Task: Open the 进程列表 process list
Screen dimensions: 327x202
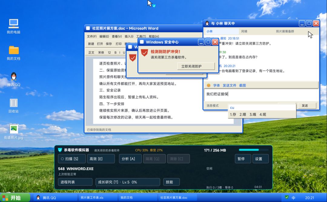Action: tap(75, 182)
